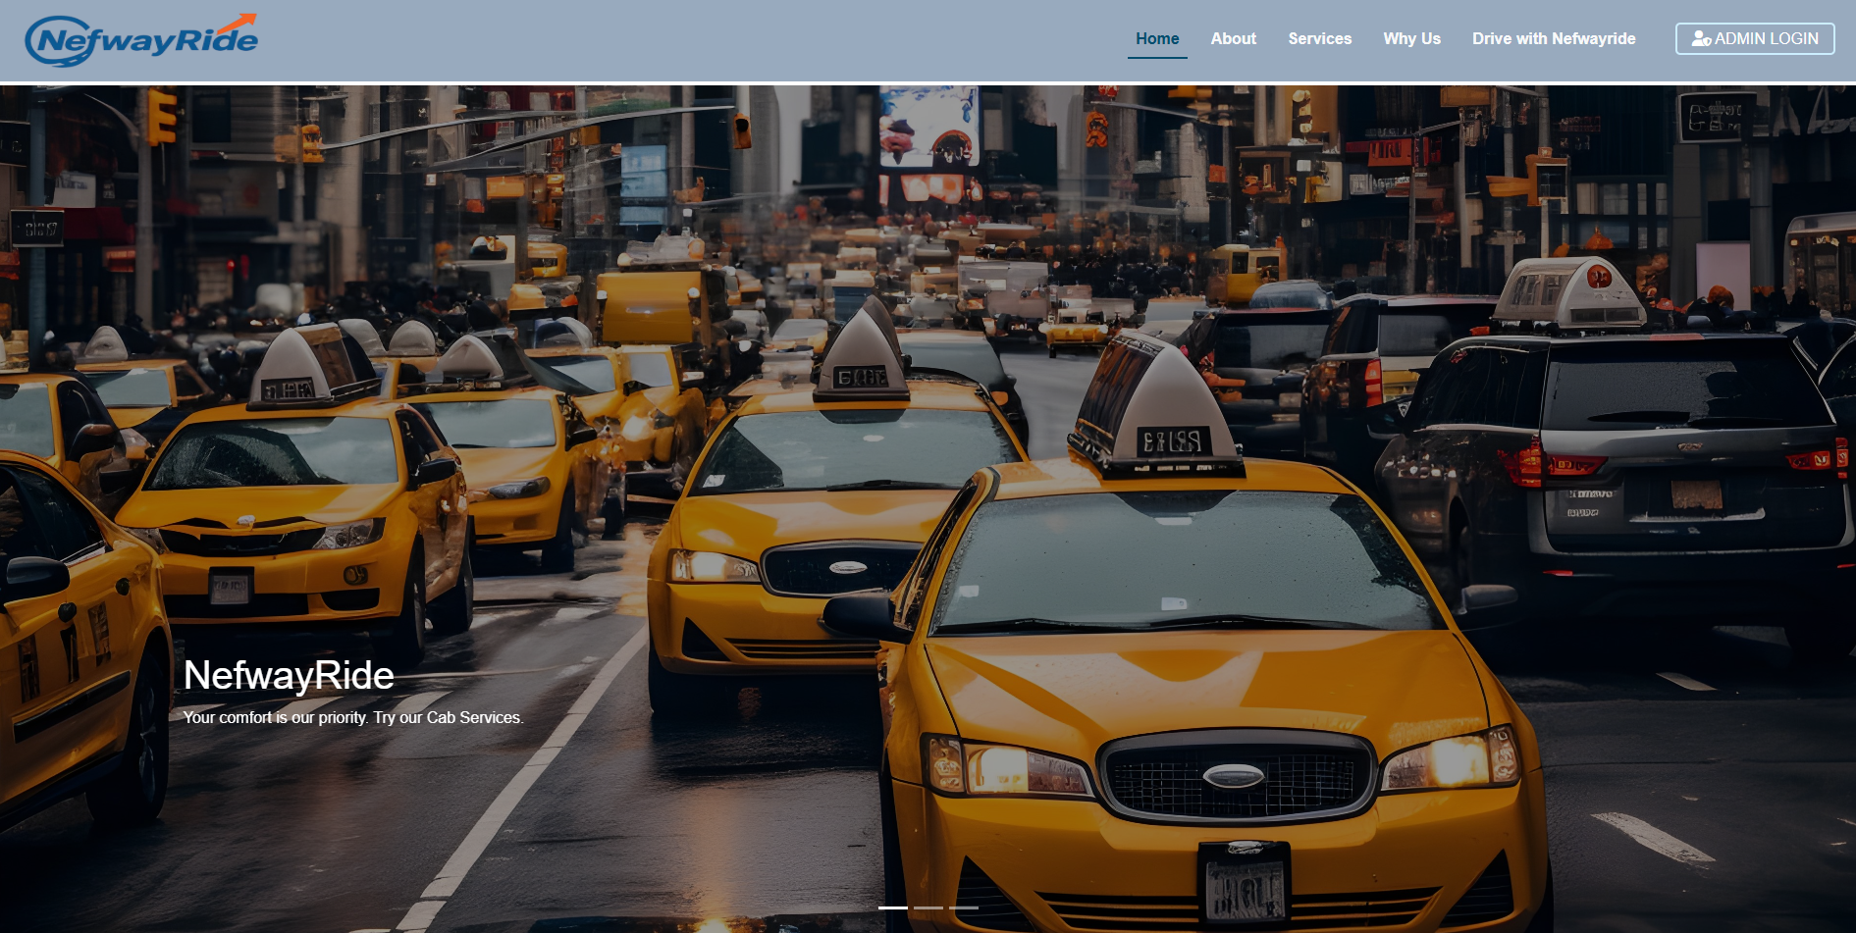Open the Services menu item
This screenshot has width=1856, height=933.
coord(1319,39)
